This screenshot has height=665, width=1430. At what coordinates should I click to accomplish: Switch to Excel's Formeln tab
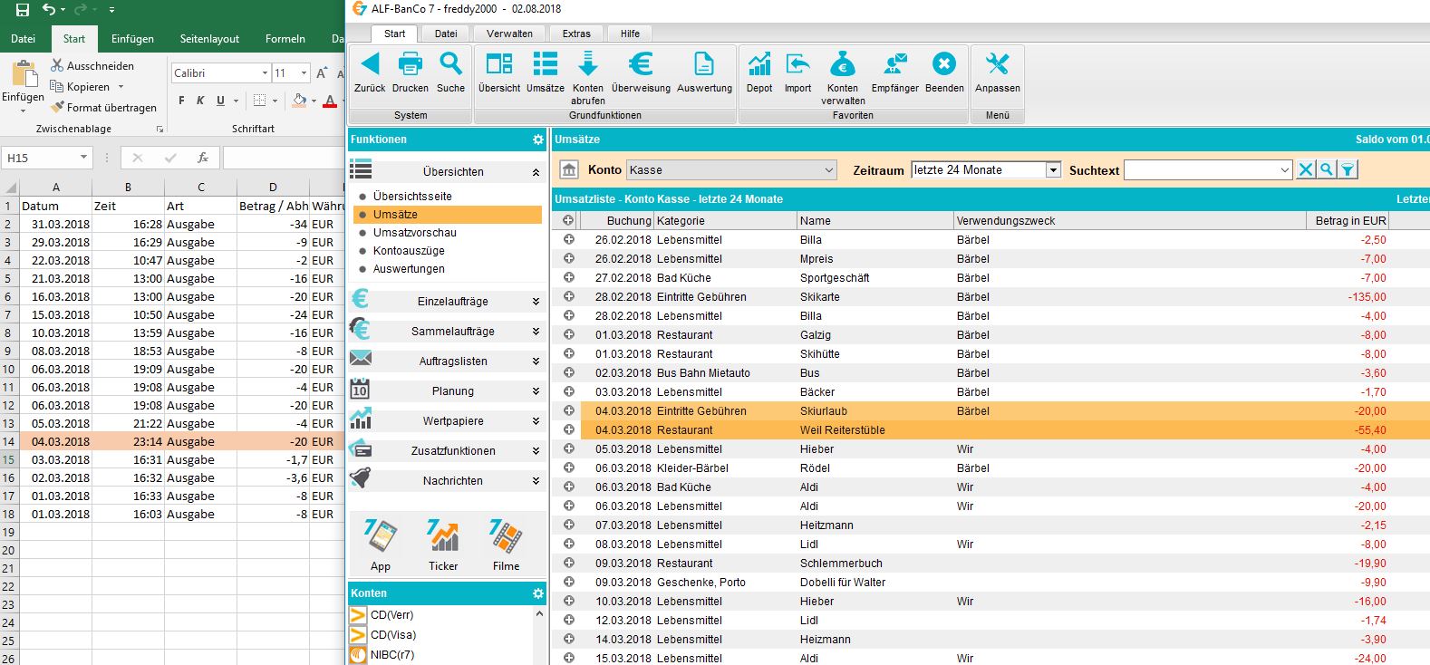[285, 39]
